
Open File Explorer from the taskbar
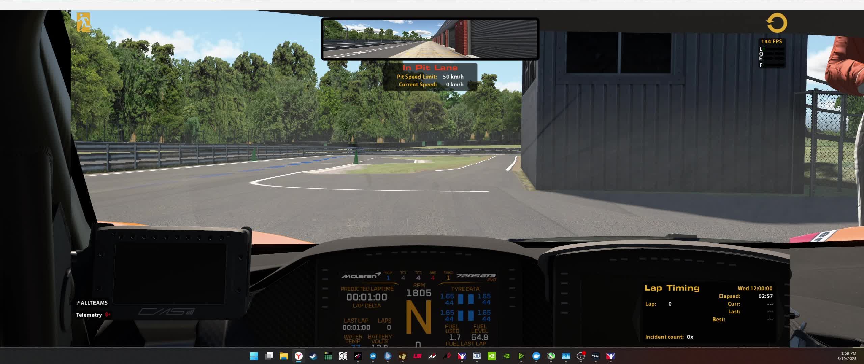tap(283, 356)
